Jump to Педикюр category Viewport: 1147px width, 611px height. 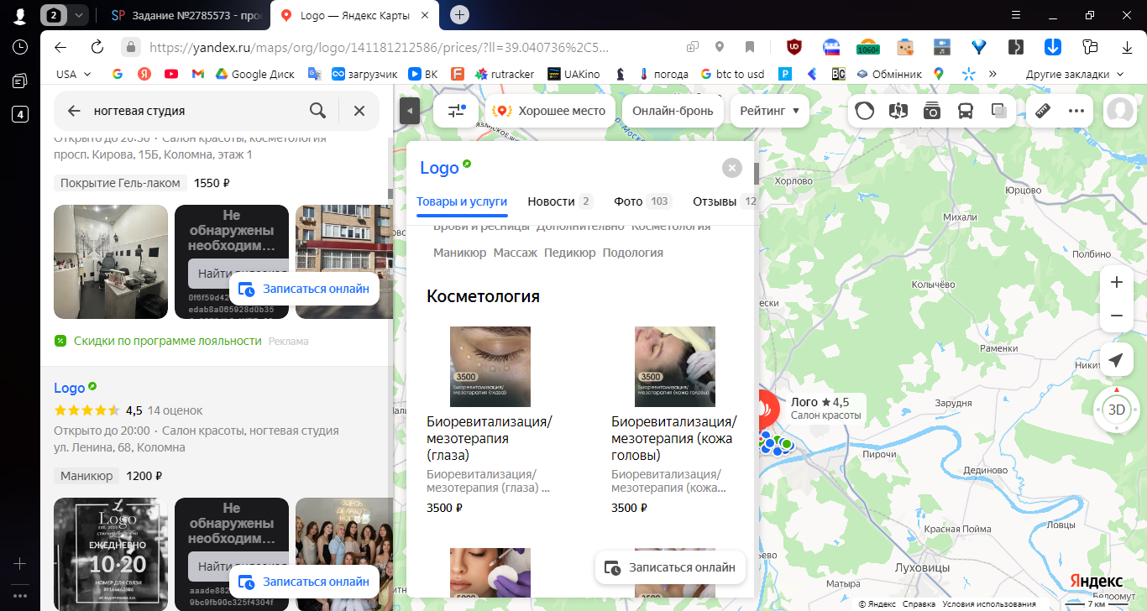tap(570, 253)
